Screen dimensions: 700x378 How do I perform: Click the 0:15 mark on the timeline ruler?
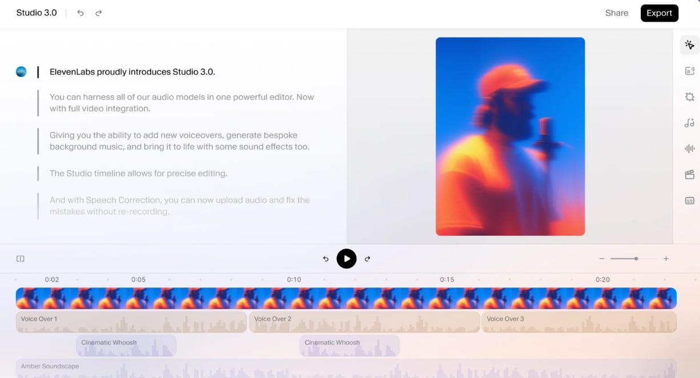click(x=447, y=280)
